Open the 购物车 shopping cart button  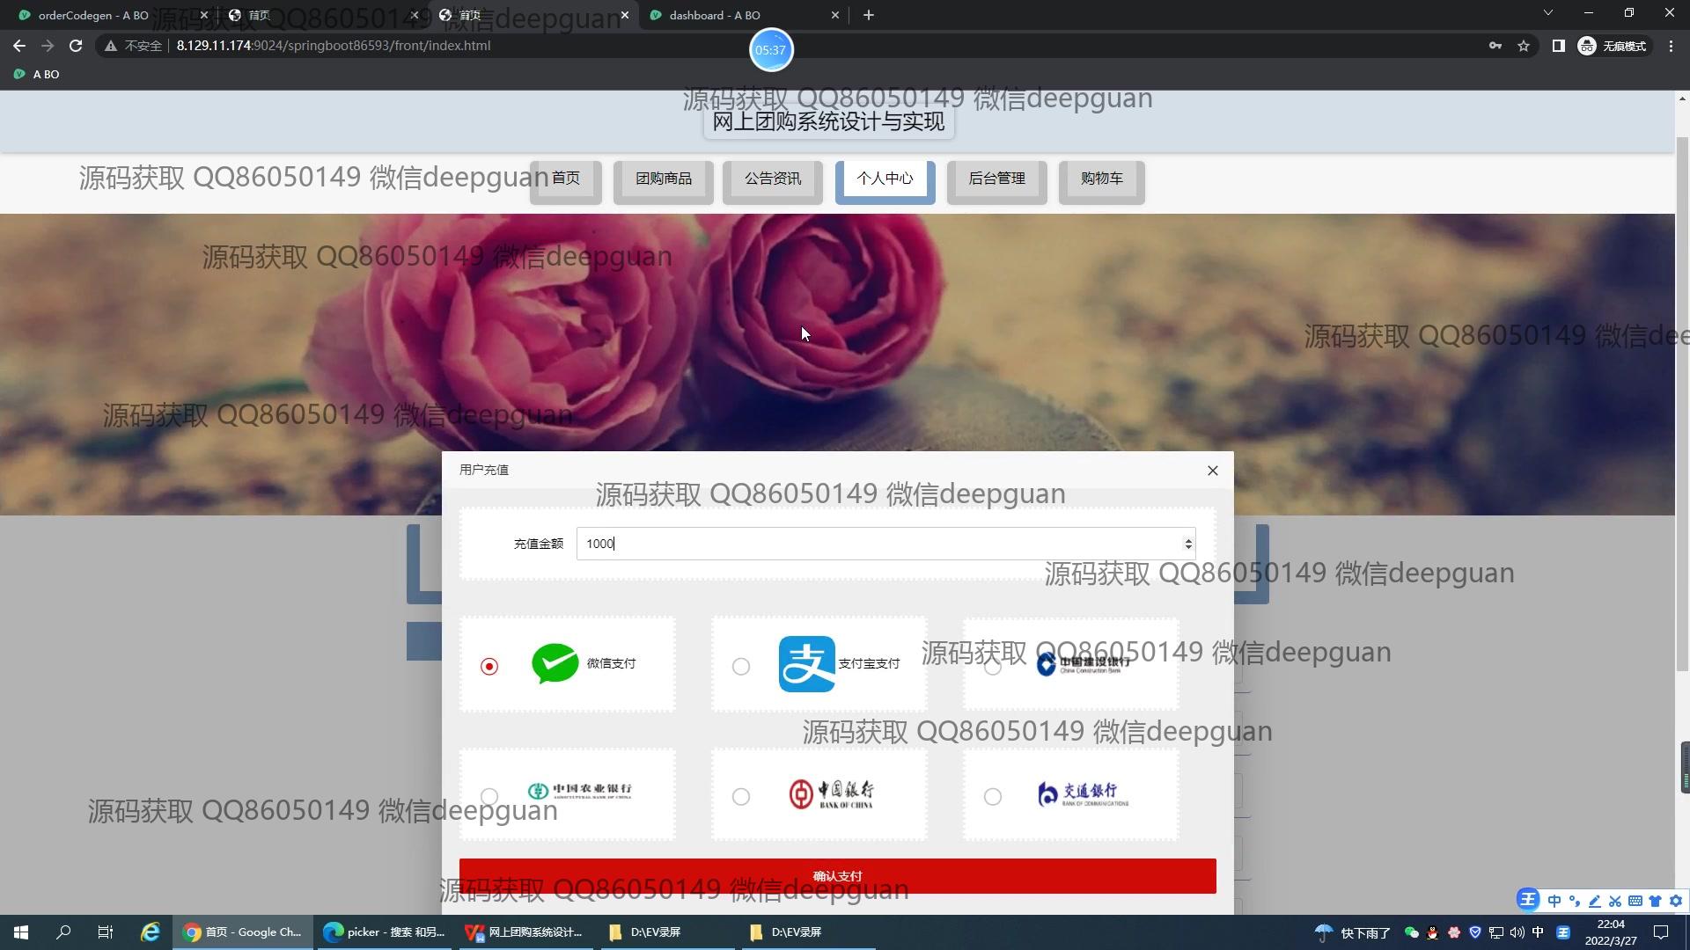click(x=1101, y=179)
